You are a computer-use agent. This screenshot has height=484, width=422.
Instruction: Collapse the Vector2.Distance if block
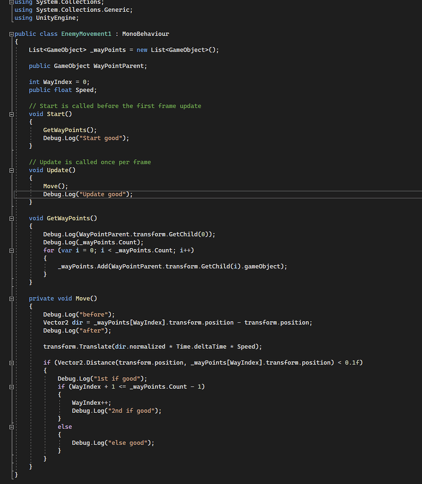(x=11, y=363)
